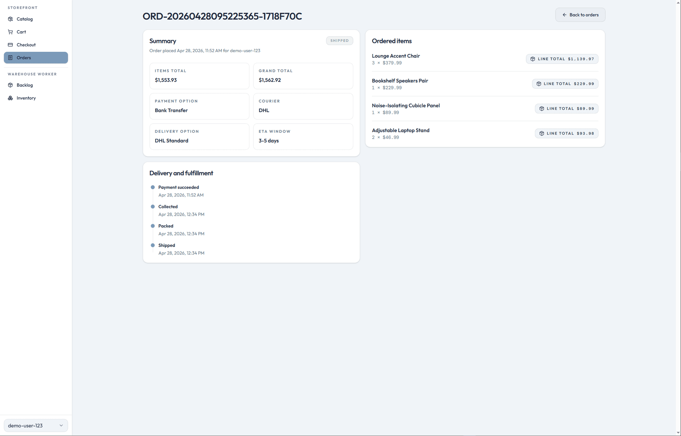The image size is (681, 436).
Task: Click the Inventory stacked-boxes icon
Action: [10, 98]
